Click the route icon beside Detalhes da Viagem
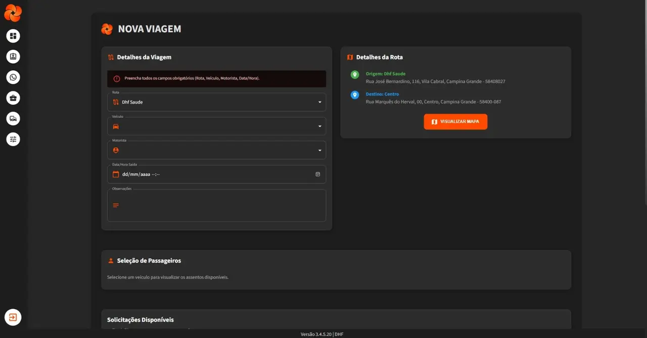 click(x=111, y=58)
